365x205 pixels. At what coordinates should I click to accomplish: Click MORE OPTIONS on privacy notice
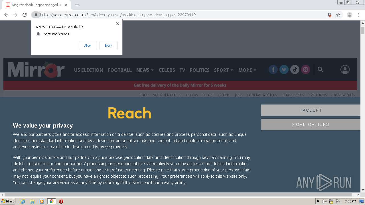(311, 124)
